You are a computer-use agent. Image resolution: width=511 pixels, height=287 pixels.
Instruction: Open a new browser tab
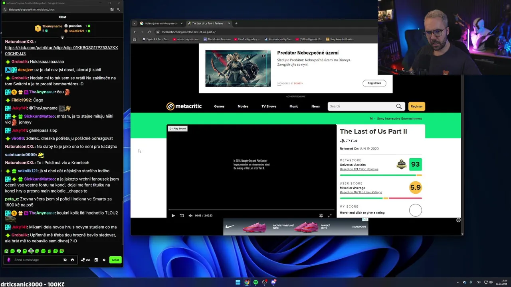[x=236, y=23]
